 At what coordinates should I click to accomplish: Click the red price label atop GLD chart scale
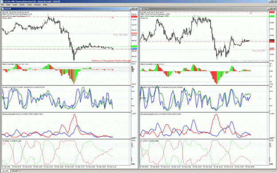(x=134, y=16)
